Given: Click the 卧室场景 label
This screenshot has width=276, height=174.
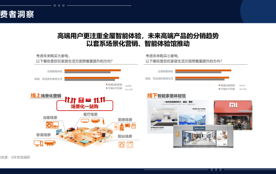Looking at the screenshot, I should pyautogui.click(x=44, y=135).
